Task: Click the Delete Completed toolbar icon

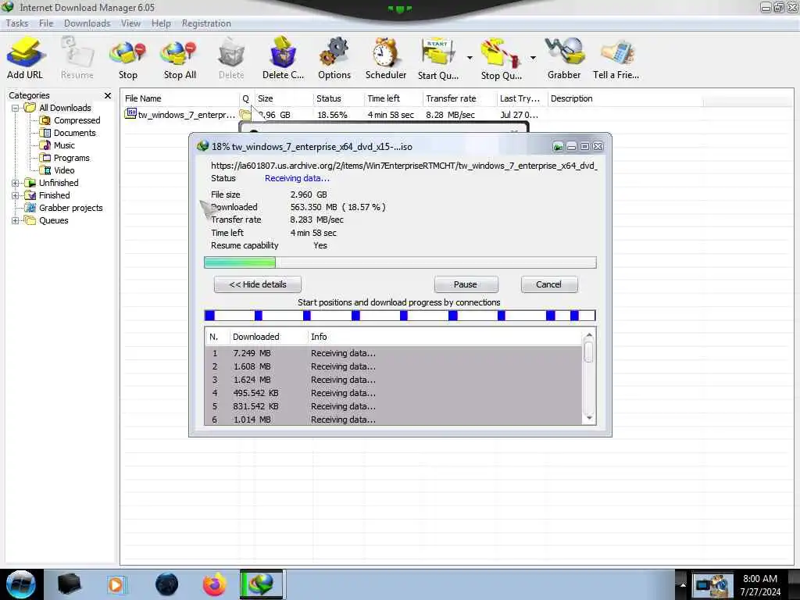Action: [283, 58]
